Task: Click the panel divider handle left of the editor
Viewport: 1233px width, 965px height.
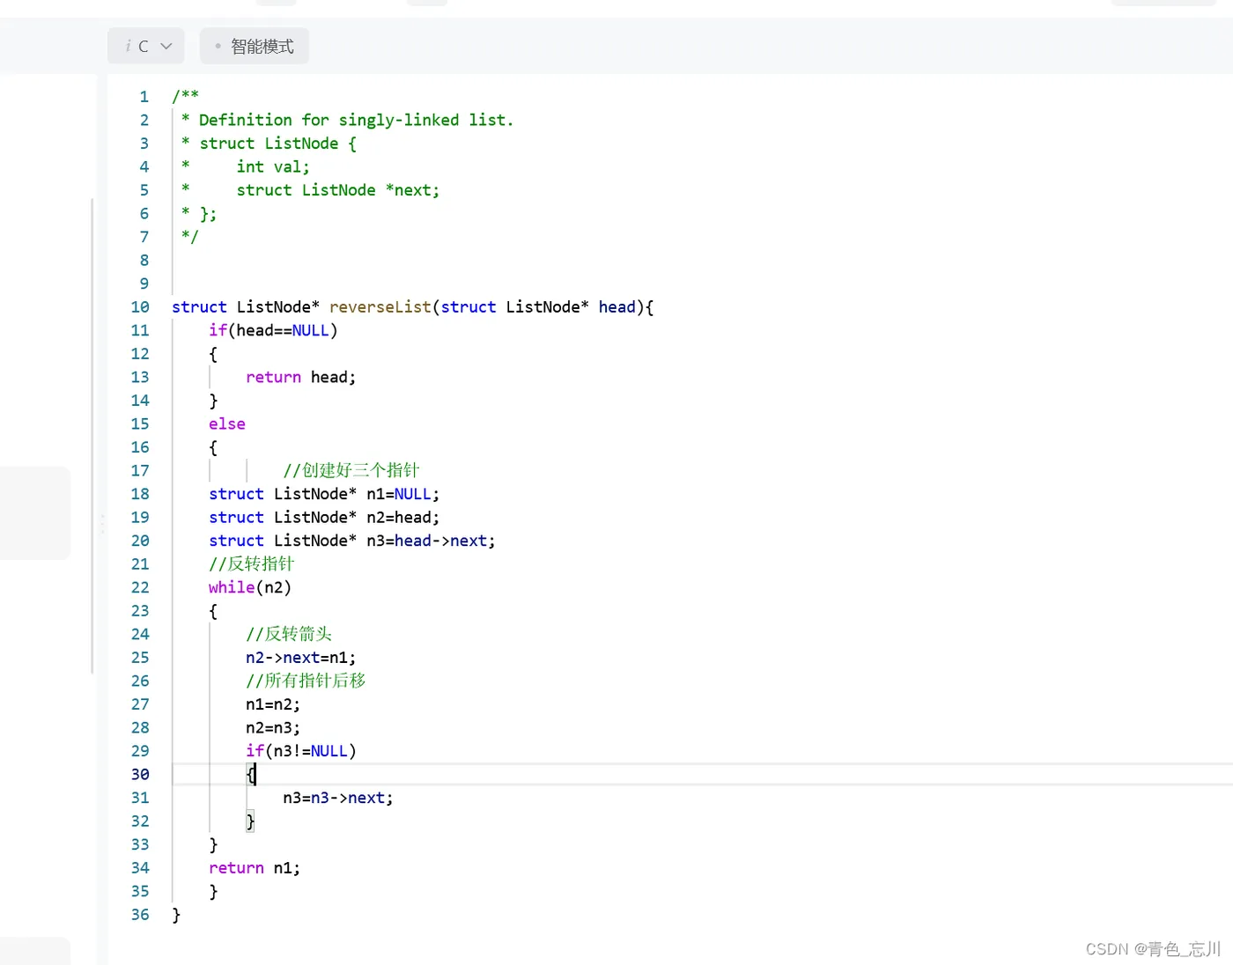Action: (x=102, y=524)
